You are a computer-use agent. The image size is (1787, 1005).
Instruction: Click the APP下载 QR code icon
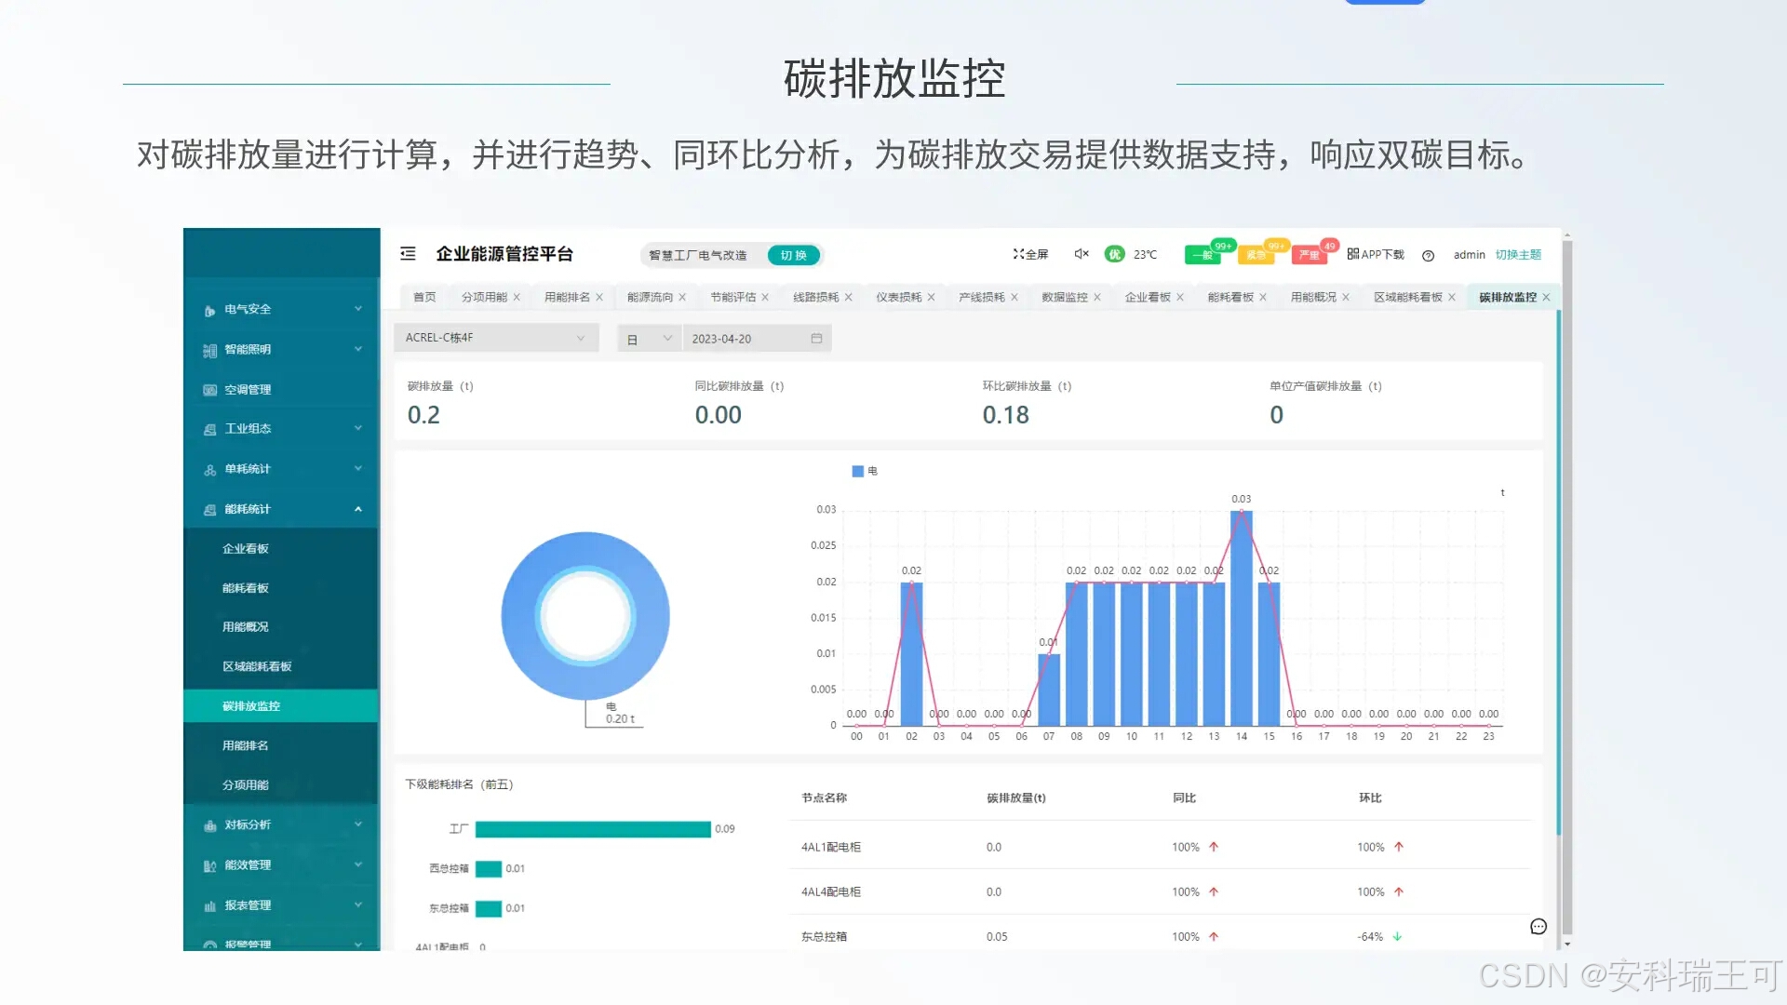[1352, 253]
